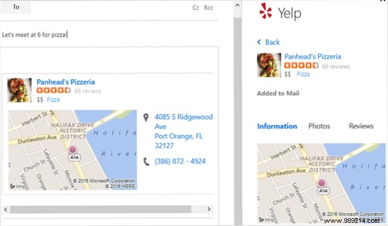The height and width of the screenshot is (226, 388).
Task: Open the Cc field
Action: (x=195, y=8)
